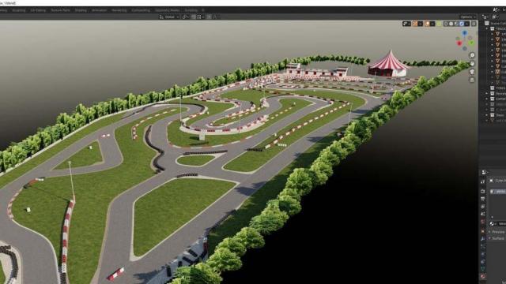The image size is (506, 284).
Task: Switch to the Sculpting workspace tab
Action: tap(18, 10)
